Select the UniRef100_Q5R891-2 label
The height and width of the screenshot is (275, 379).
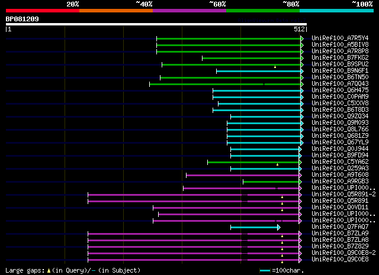click(x=343, y=195)
